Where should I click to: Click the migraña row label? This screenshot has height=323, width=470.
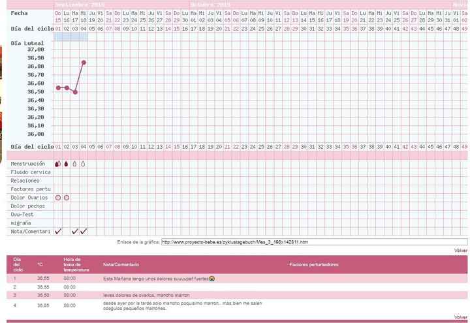click(x=21, y=223)
